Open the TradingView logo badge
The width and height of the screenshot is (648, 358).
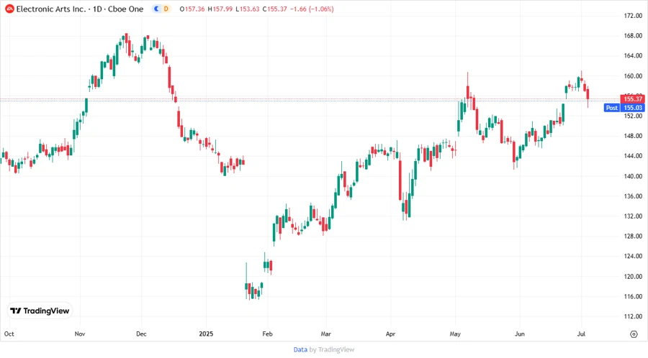click(40, 311)
